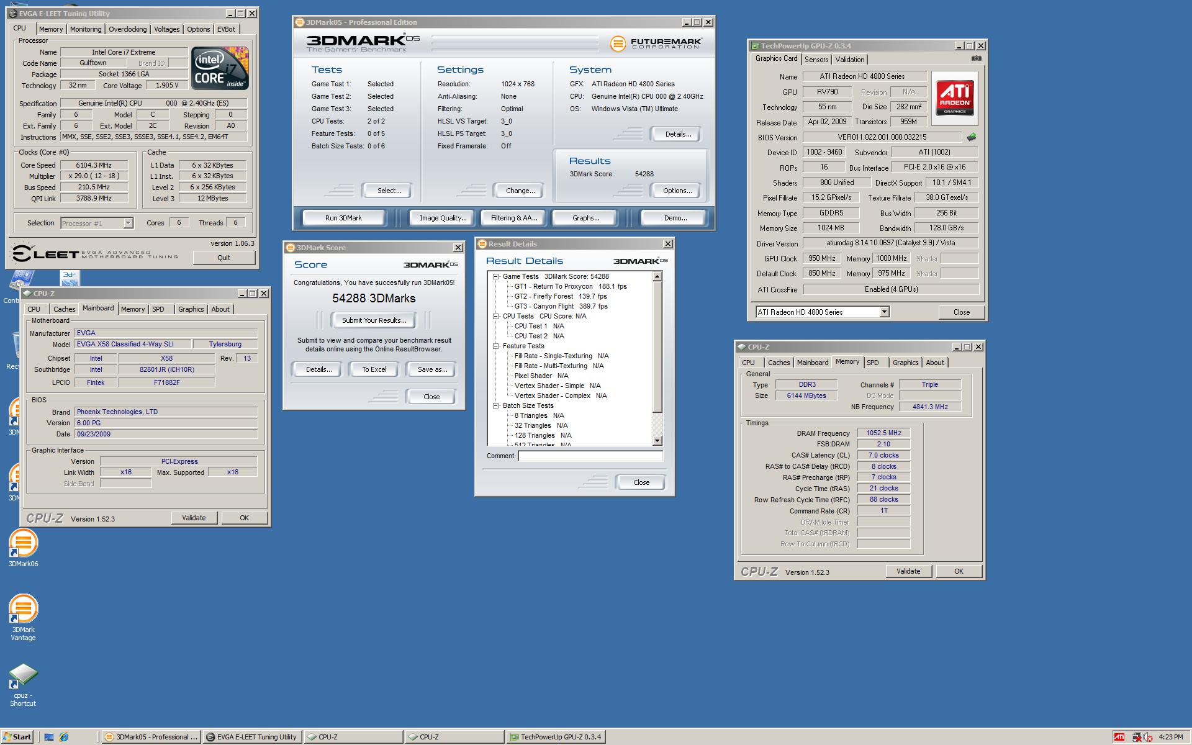This screenshot has width=1192, height=745.
Task: Open the Caches tab in Memory CPU-Z
Action: [779, 363]
